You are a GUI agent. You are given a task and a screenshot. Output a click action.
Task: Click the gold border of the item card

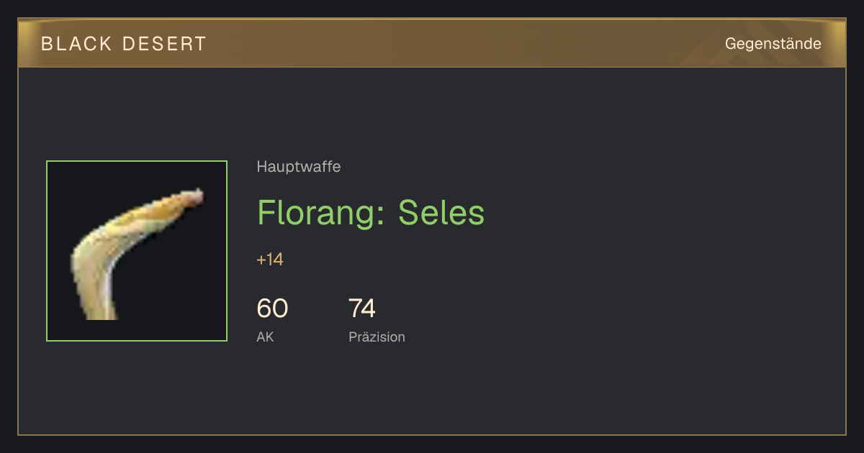pos(432,434)
